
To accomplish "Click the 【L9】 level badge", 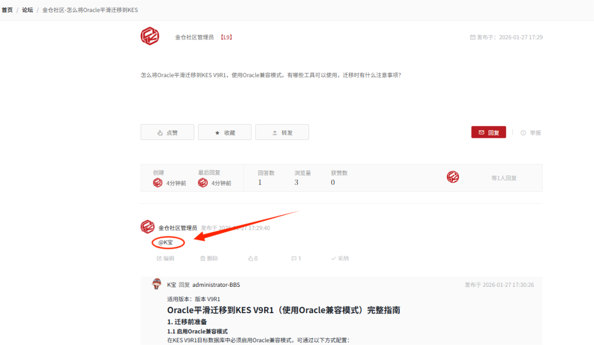I will (226, 37).
